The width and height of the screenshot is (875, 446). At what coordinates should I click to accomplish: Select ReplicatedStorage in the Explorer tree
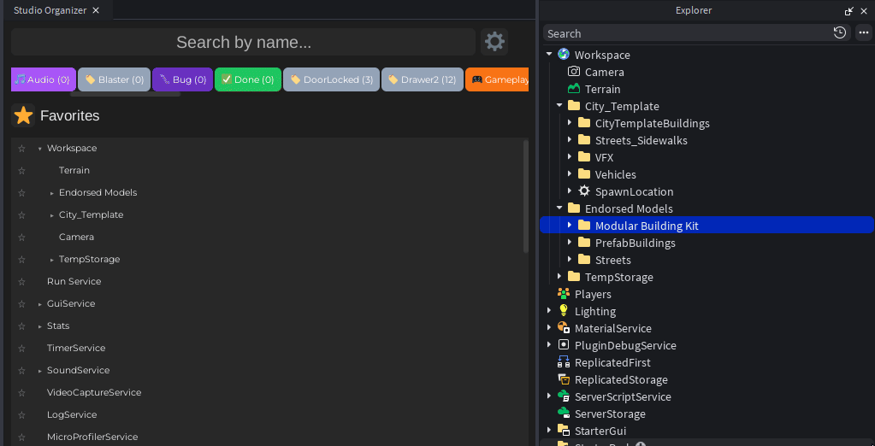pyautogui.click(x=621, y=379)
